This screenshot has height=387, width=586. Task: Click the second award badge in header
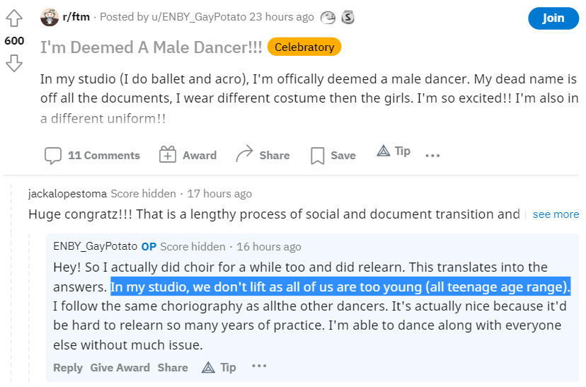point(347,17)
